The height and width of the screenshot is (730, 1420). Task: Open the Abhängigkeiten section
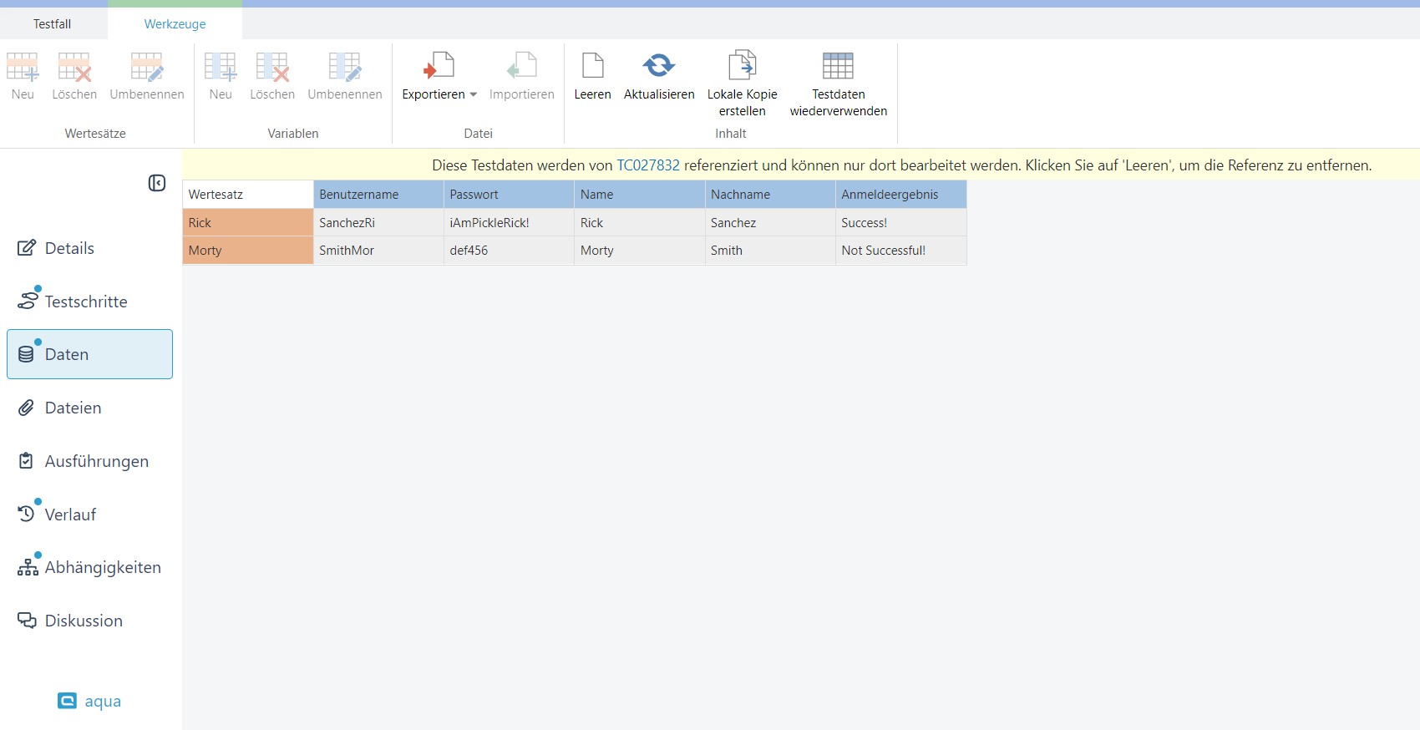102,567
